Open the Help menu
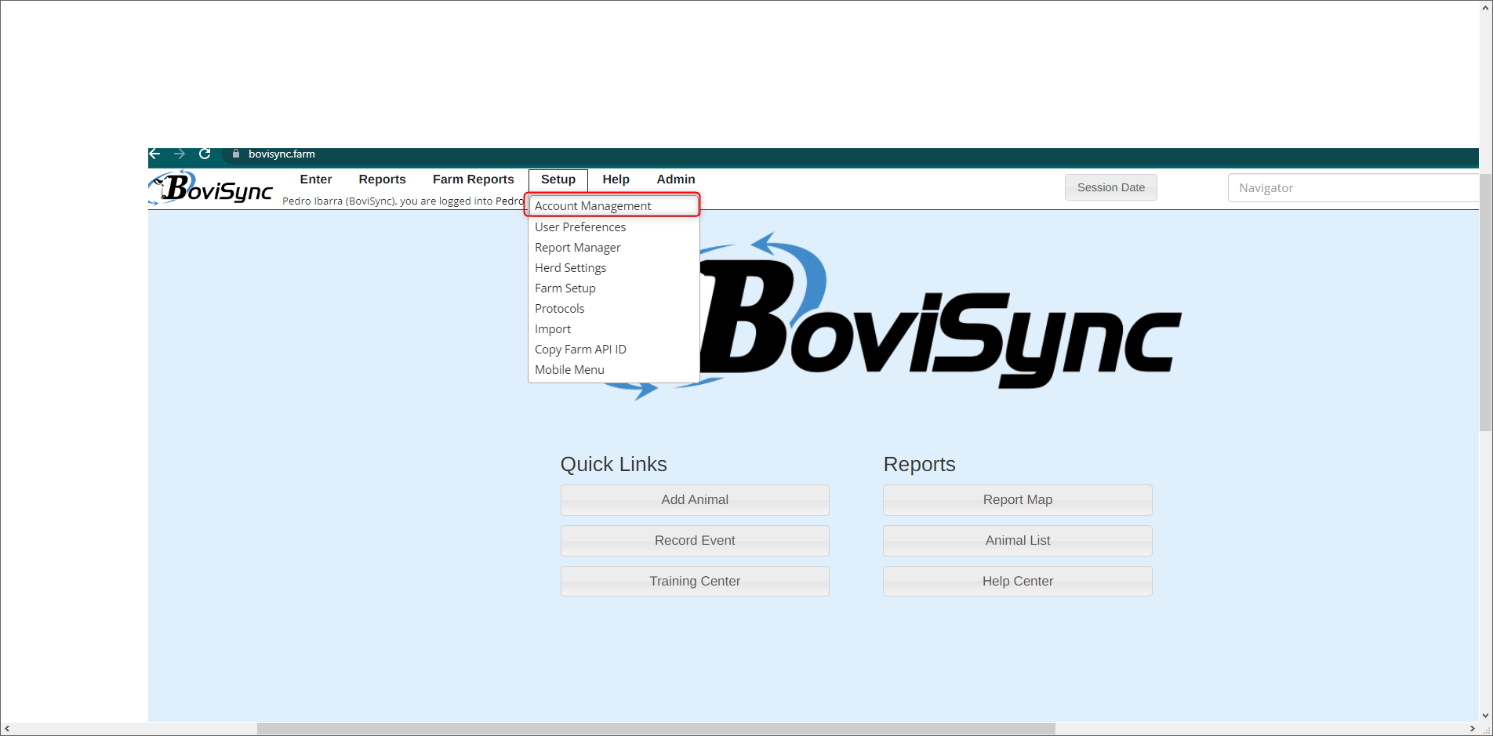The width and height of the screenshot is (1493, 736). click(616, 179)
